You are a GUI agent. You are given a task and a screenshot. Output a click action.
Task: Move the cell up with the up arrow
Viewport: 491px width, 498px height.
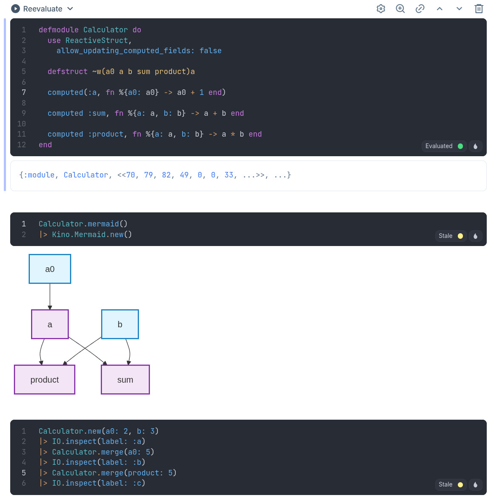[440, 9]
